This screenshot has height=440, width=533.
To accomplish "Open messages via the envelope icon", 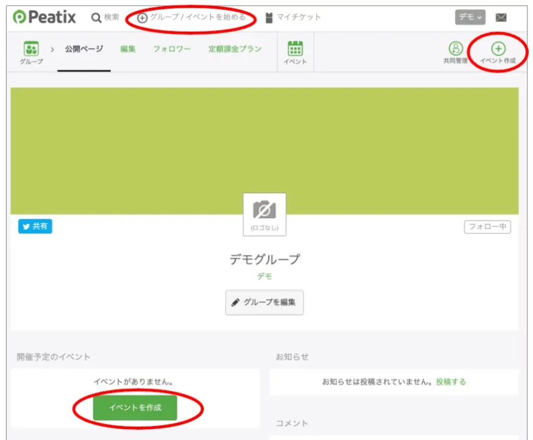I will [501, 17].
